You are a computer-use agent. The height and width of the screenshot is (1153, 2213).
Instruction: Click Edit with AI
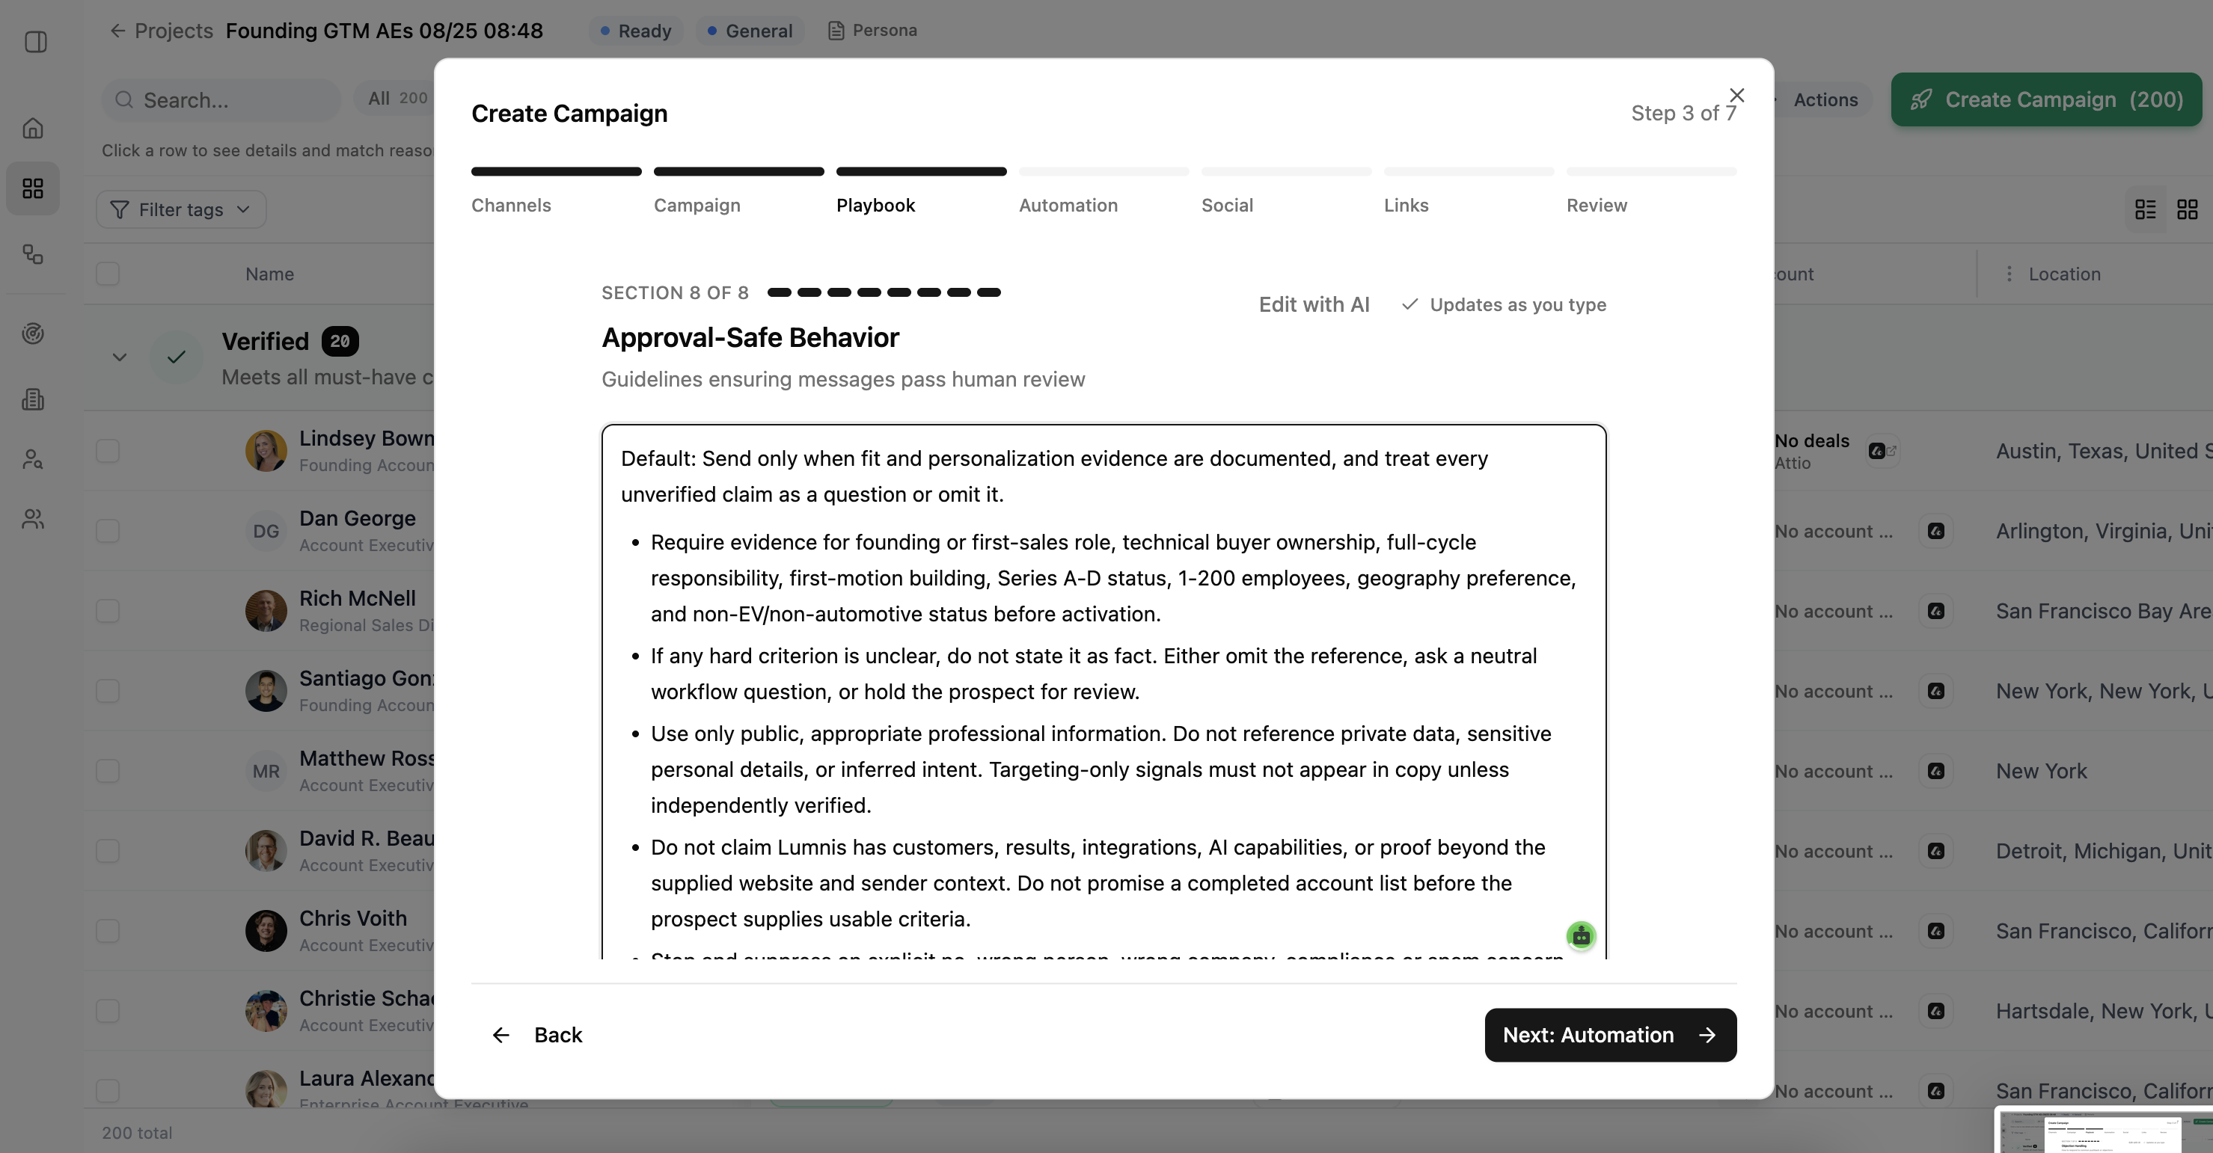(x=1314, y=305)
